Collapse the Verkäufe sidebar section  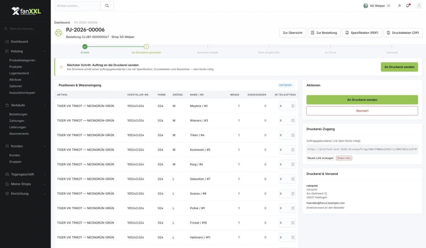pos(44,105)
